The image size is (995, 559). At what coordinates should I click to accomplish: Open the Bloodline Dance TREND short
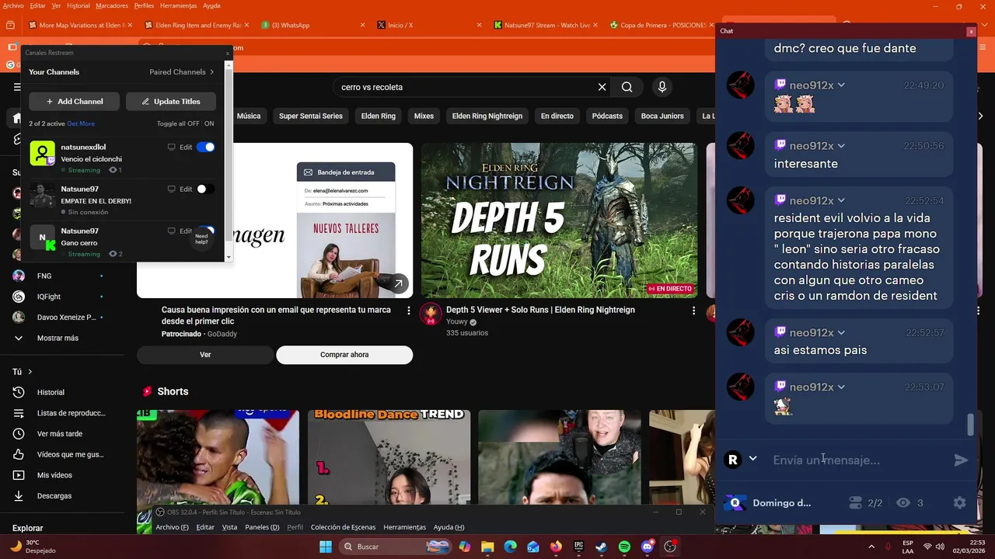coord(389,458)
